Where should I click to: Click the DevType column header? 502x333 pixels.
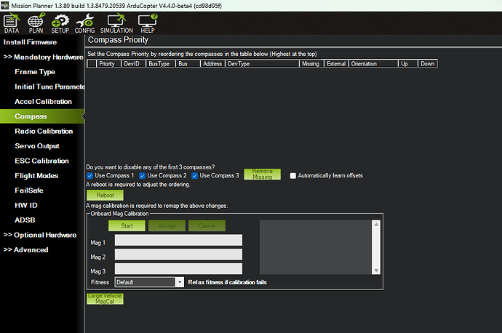tap(262, 64)
